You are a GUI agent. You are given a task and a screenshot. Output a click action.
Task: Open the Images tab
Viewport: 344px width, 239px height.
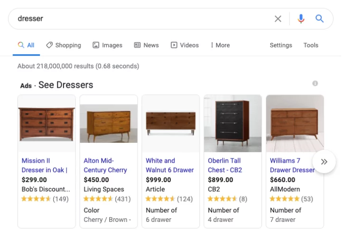click(x=108, y=45)
